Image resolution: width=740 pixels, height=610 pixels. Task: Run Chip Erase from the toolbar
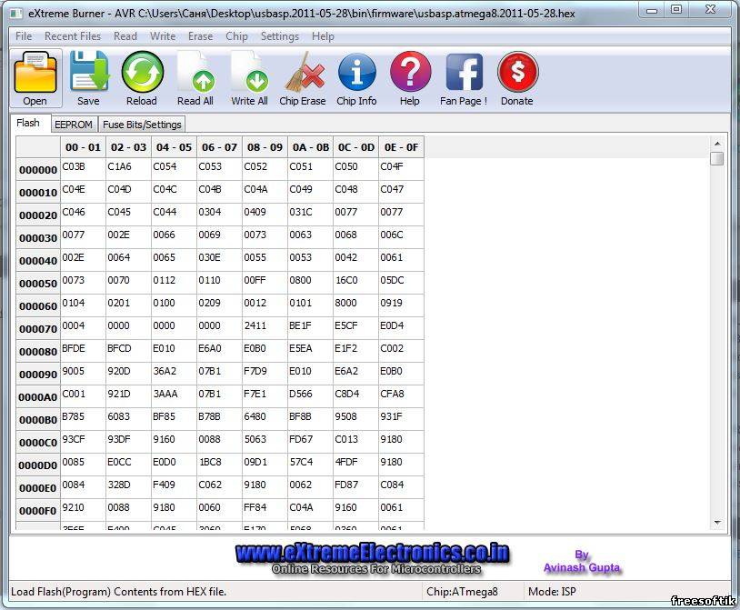tap(303, 74)
